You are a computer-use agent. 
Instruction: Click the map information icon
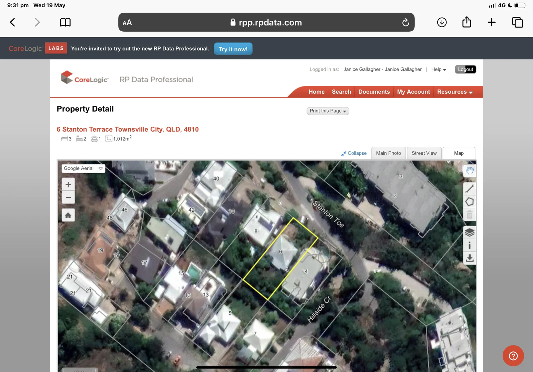[x=470, y=245]
